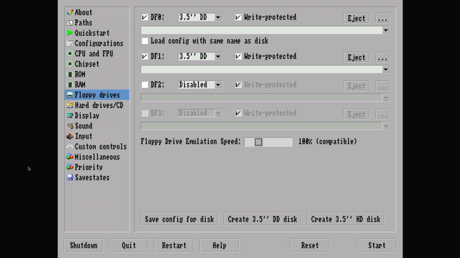This screenshot has height=258, width=460.
Task: Toggle Load config with same name as disk
Action: pos(145,41)
